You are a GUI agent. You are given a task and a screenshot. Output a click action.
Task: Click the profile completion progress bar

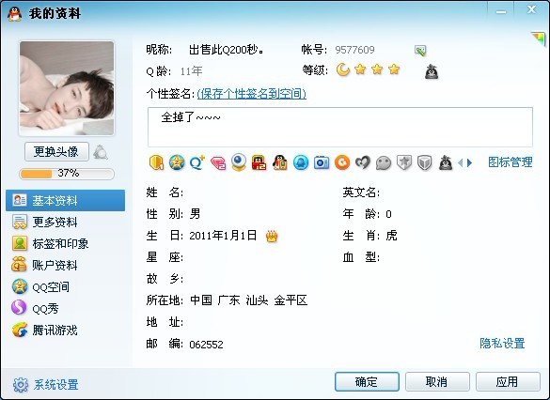(x=67, y=174)
